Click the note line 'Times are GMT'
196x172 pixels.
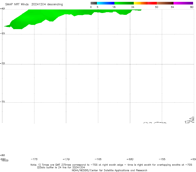click(51, 165)
